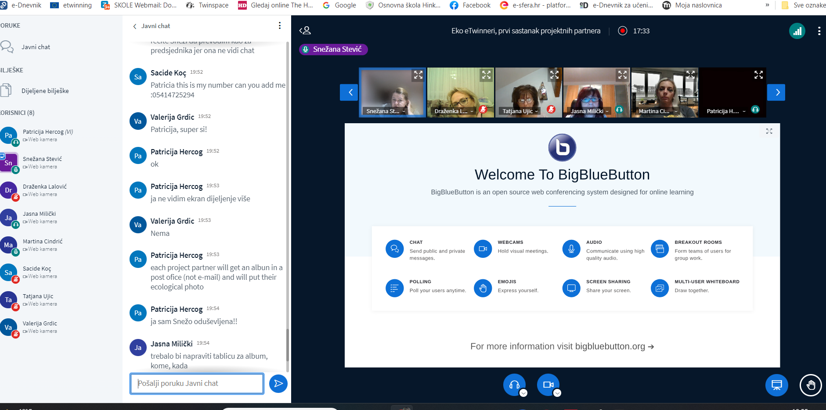Open SKOLE Webmail bookmark

coord(139,5)
